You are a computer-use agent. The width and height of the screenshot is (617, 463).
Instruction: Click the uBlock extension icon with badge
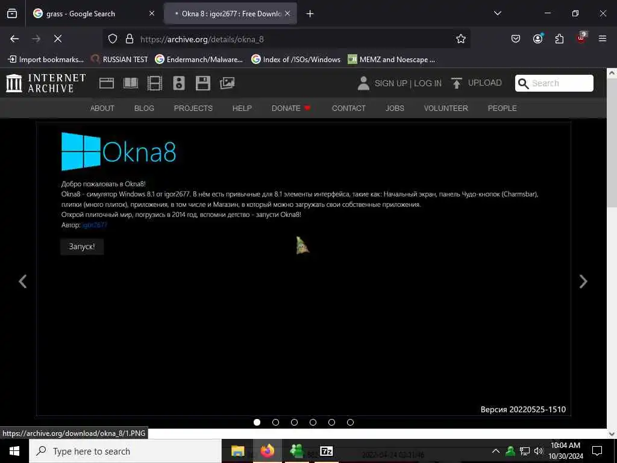[x=581, y=38]
